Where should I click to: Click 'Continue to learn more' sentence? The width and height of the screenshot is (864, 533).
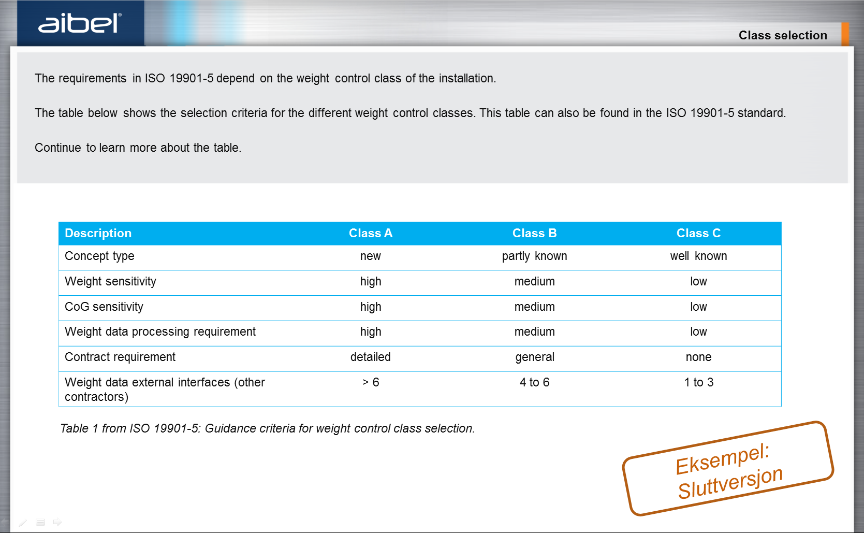pos(138,148)
